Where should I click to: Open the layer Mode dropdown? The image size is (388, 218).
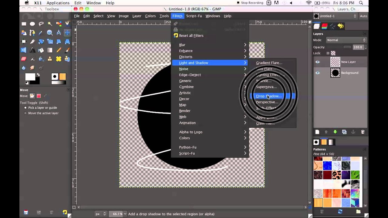(346, 40)
